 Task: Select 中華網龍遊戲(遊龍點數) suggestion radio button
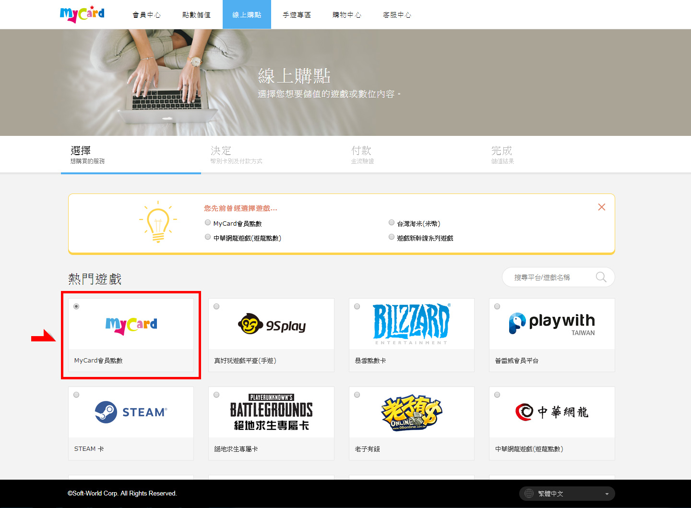[208, 237]
